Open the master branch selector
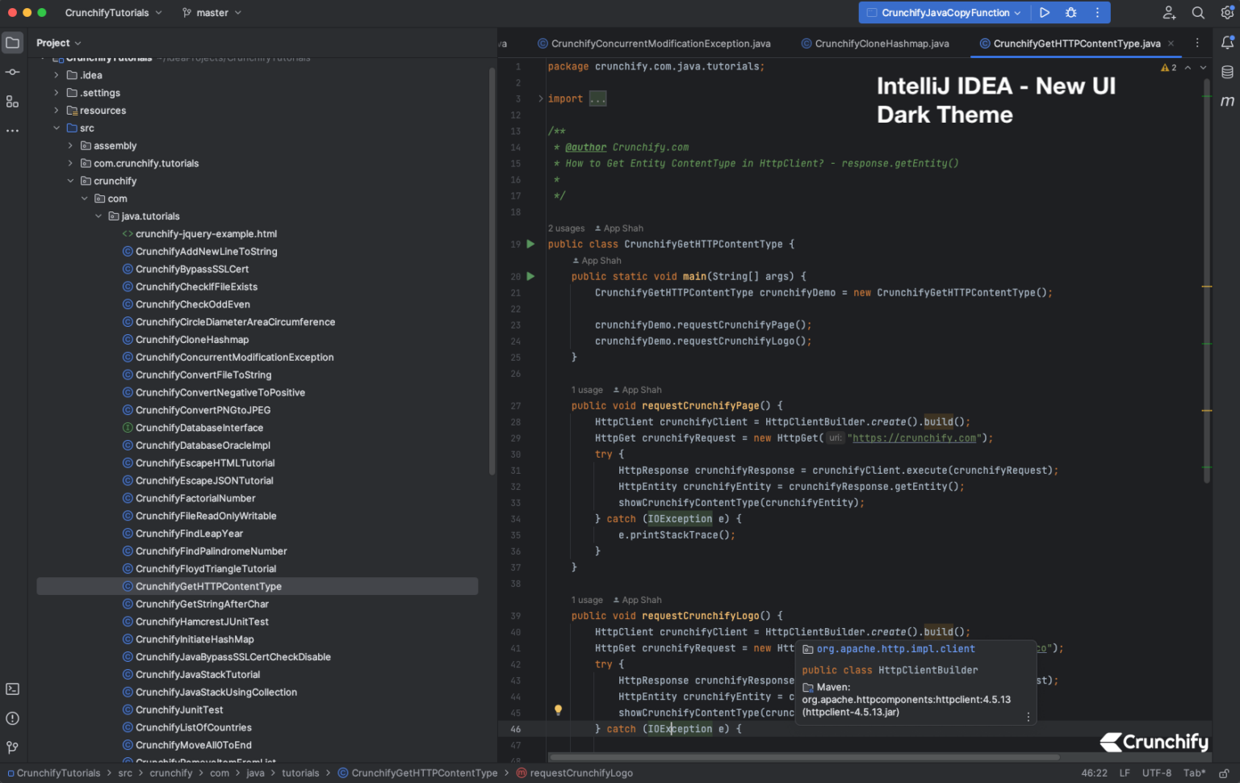The width and height of the screenshot is (1240, 783). click(211, 12)
